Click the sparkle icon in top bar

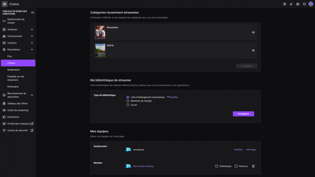291,4
